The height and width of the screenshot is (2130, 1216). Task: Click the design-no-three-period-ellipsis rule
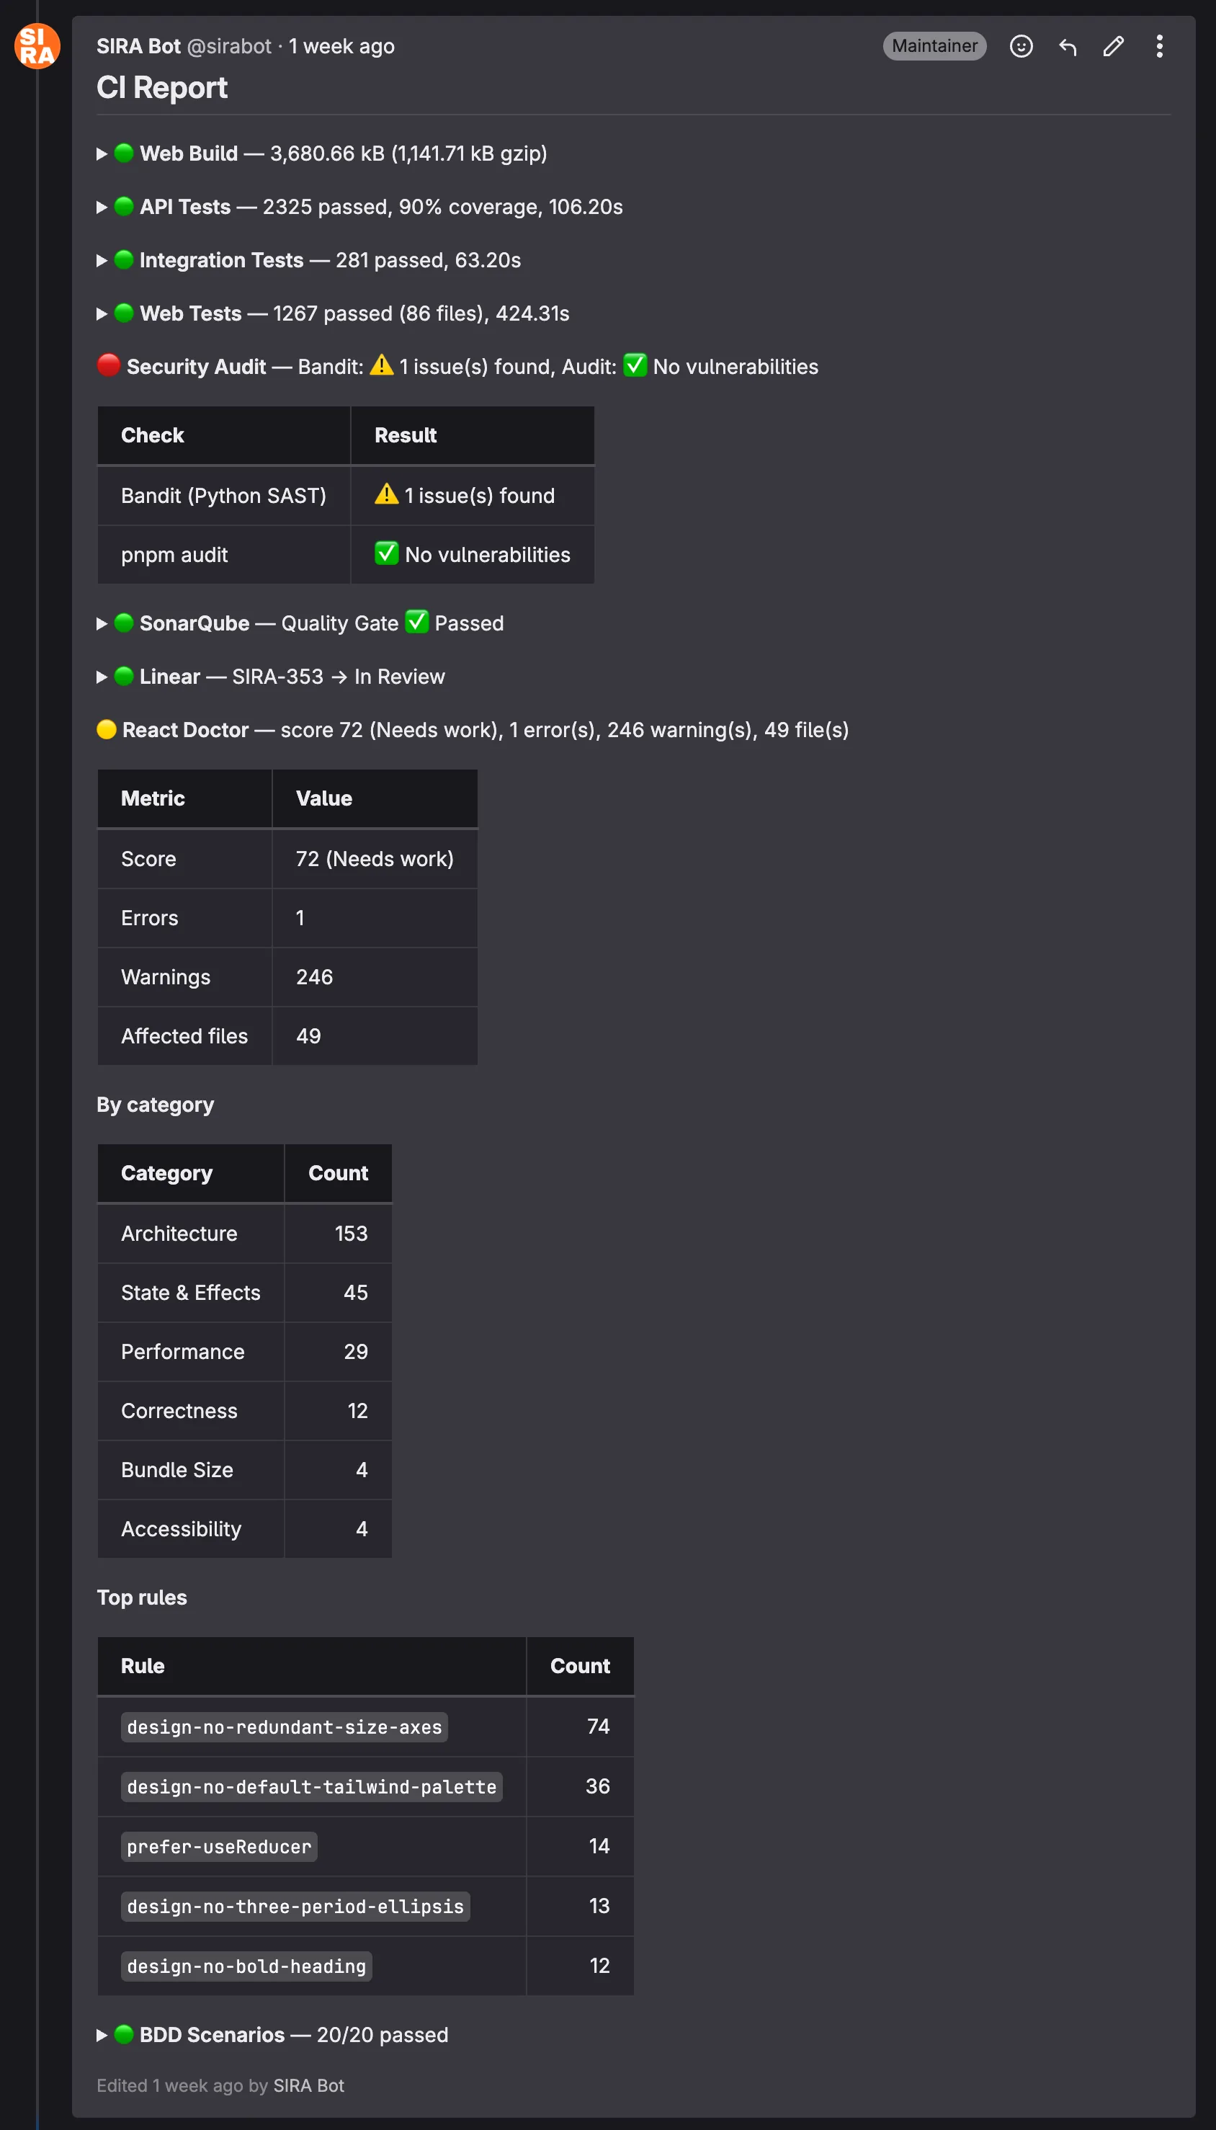coord(295,1907)
